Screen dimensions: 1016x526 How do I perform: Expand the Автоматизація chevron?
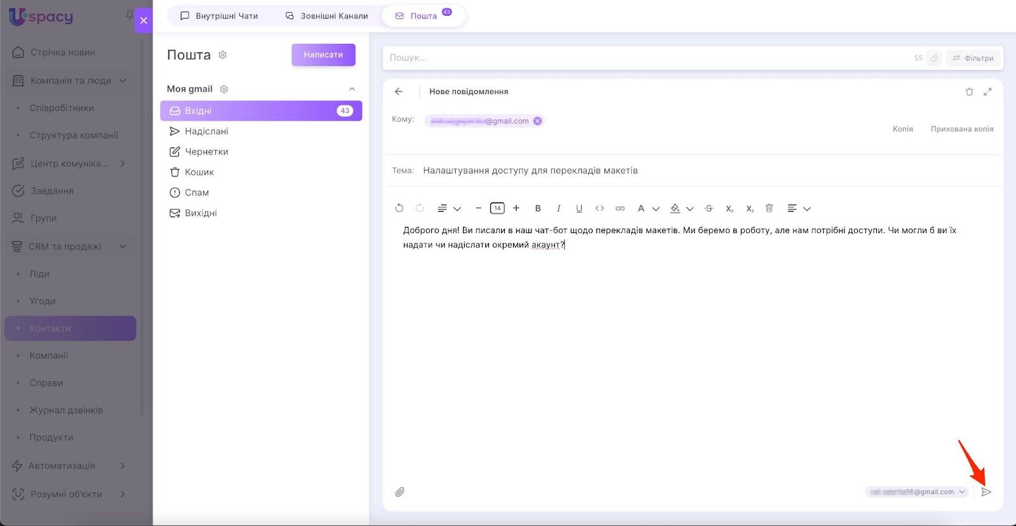tap(123, 466)
